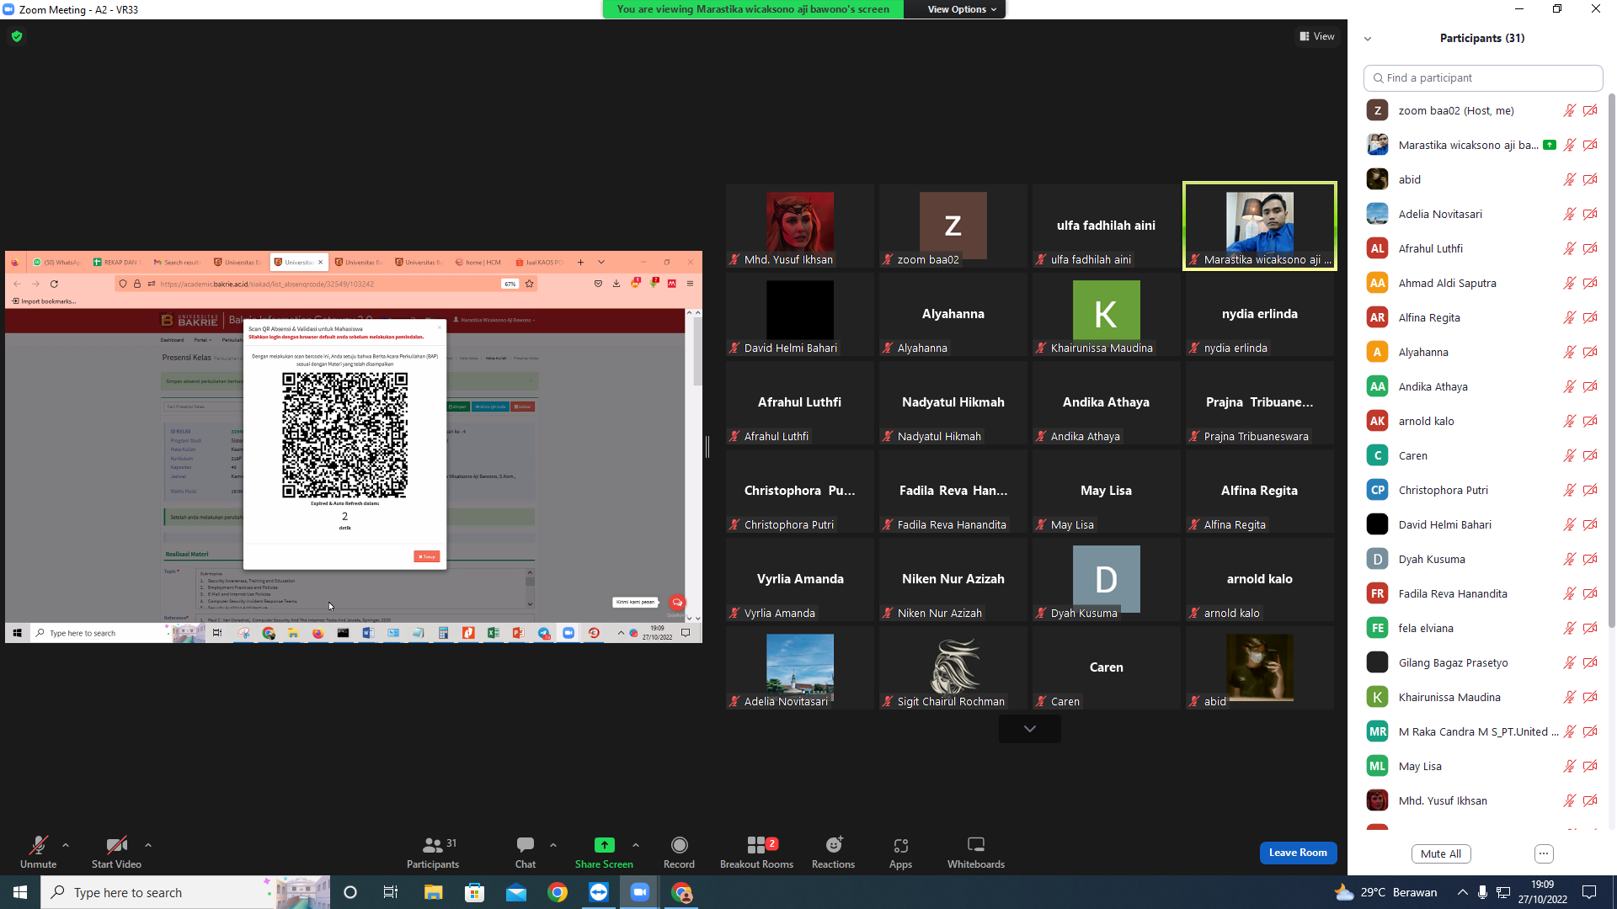Toggle mute for abid in participants list
1617x909 pixels.
point(1570,179)
